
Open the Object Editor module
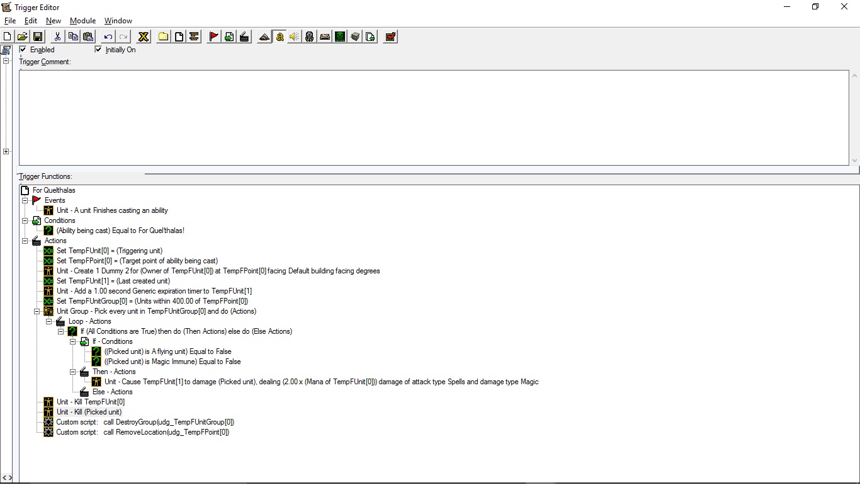[x=310, y=37]
